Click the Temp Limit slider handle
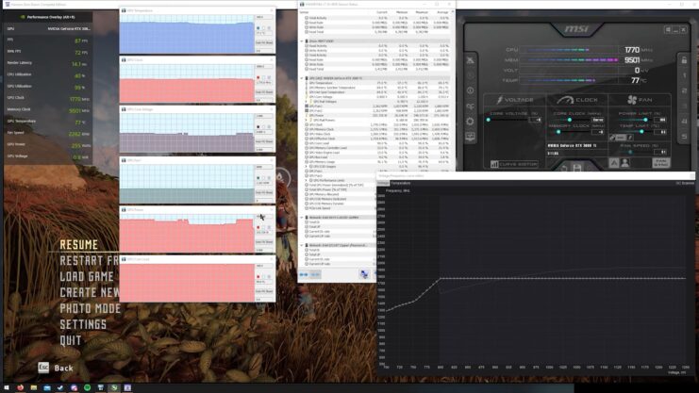The width and height of the screenshot is (699, 393). point(642,132)
